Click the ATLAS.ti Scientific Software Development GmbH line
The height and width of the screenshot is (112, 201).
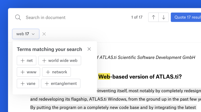click(x=147, y=57)
